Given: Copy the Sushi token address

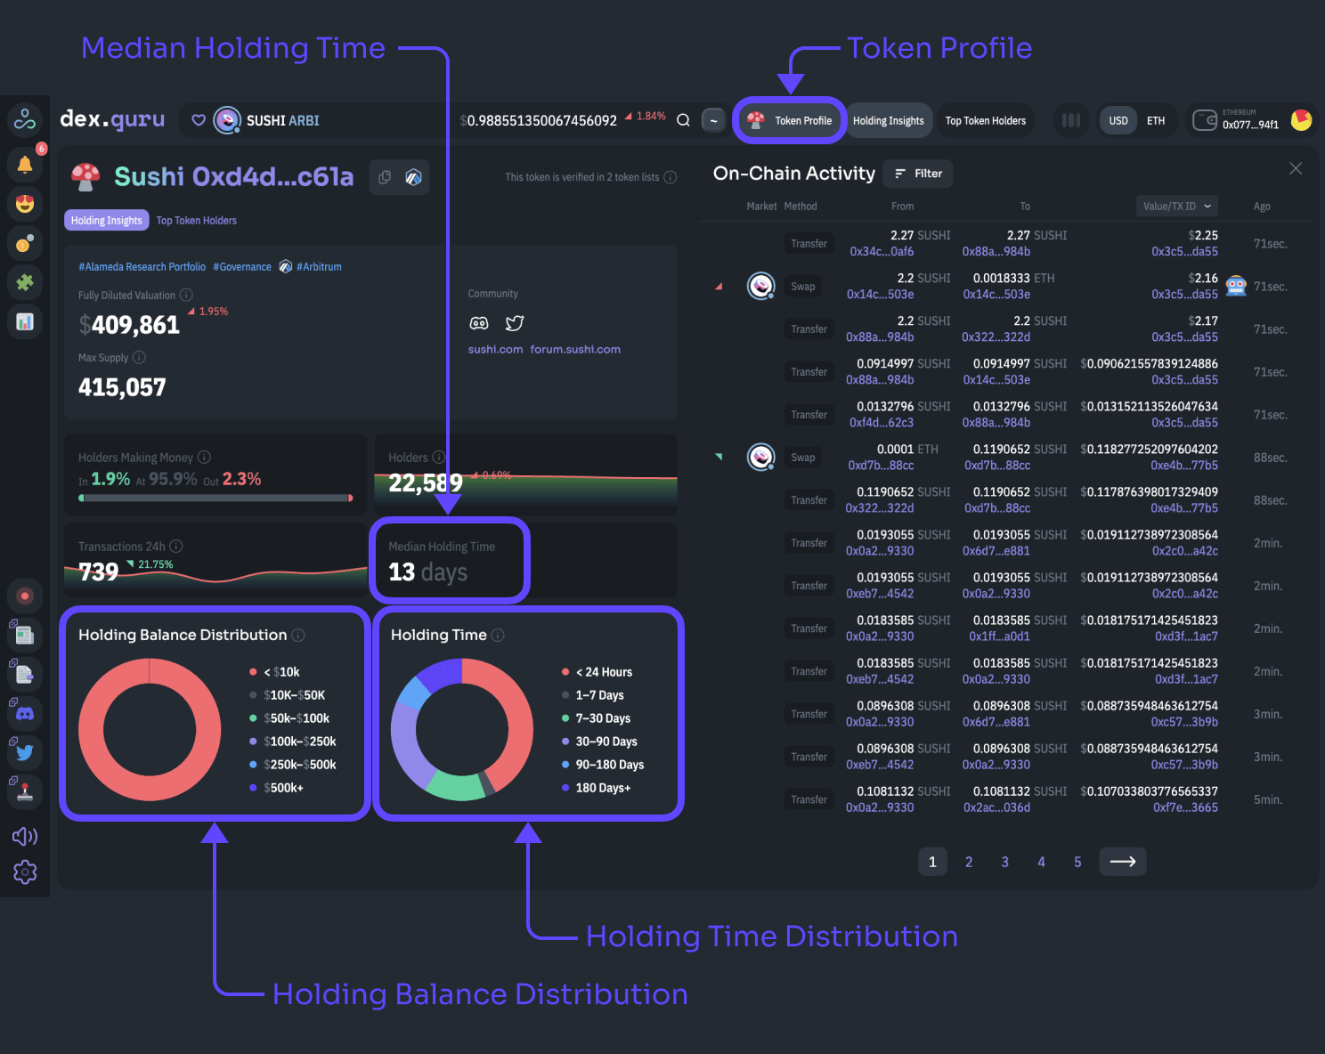Looking at the screenshot, I should click(x=385, y=177).
